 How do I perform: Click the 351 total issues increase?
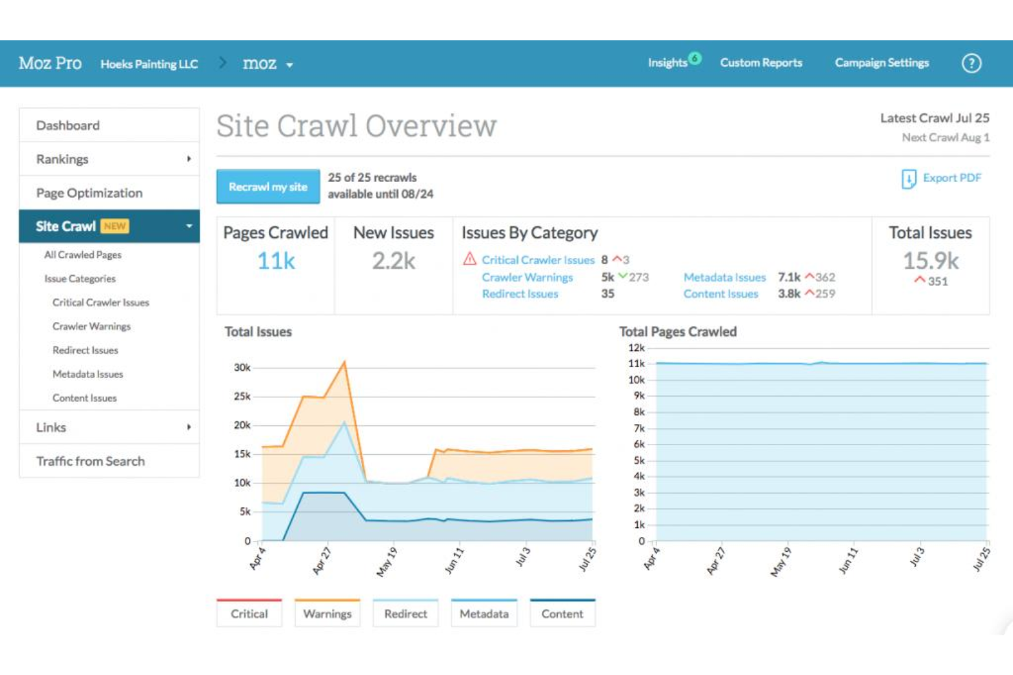[938, 281]
